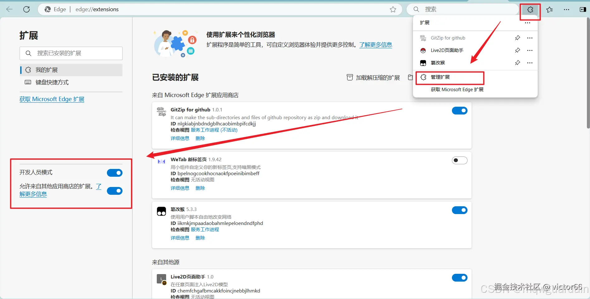
Task: Open browser Settings and more menu
Action: [x=567, y=10]
